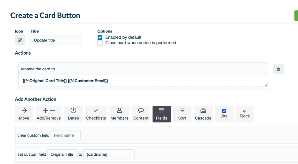
Task: Open the Add/Remove action category
Action: pyautogui.click(x=49, y=114)
